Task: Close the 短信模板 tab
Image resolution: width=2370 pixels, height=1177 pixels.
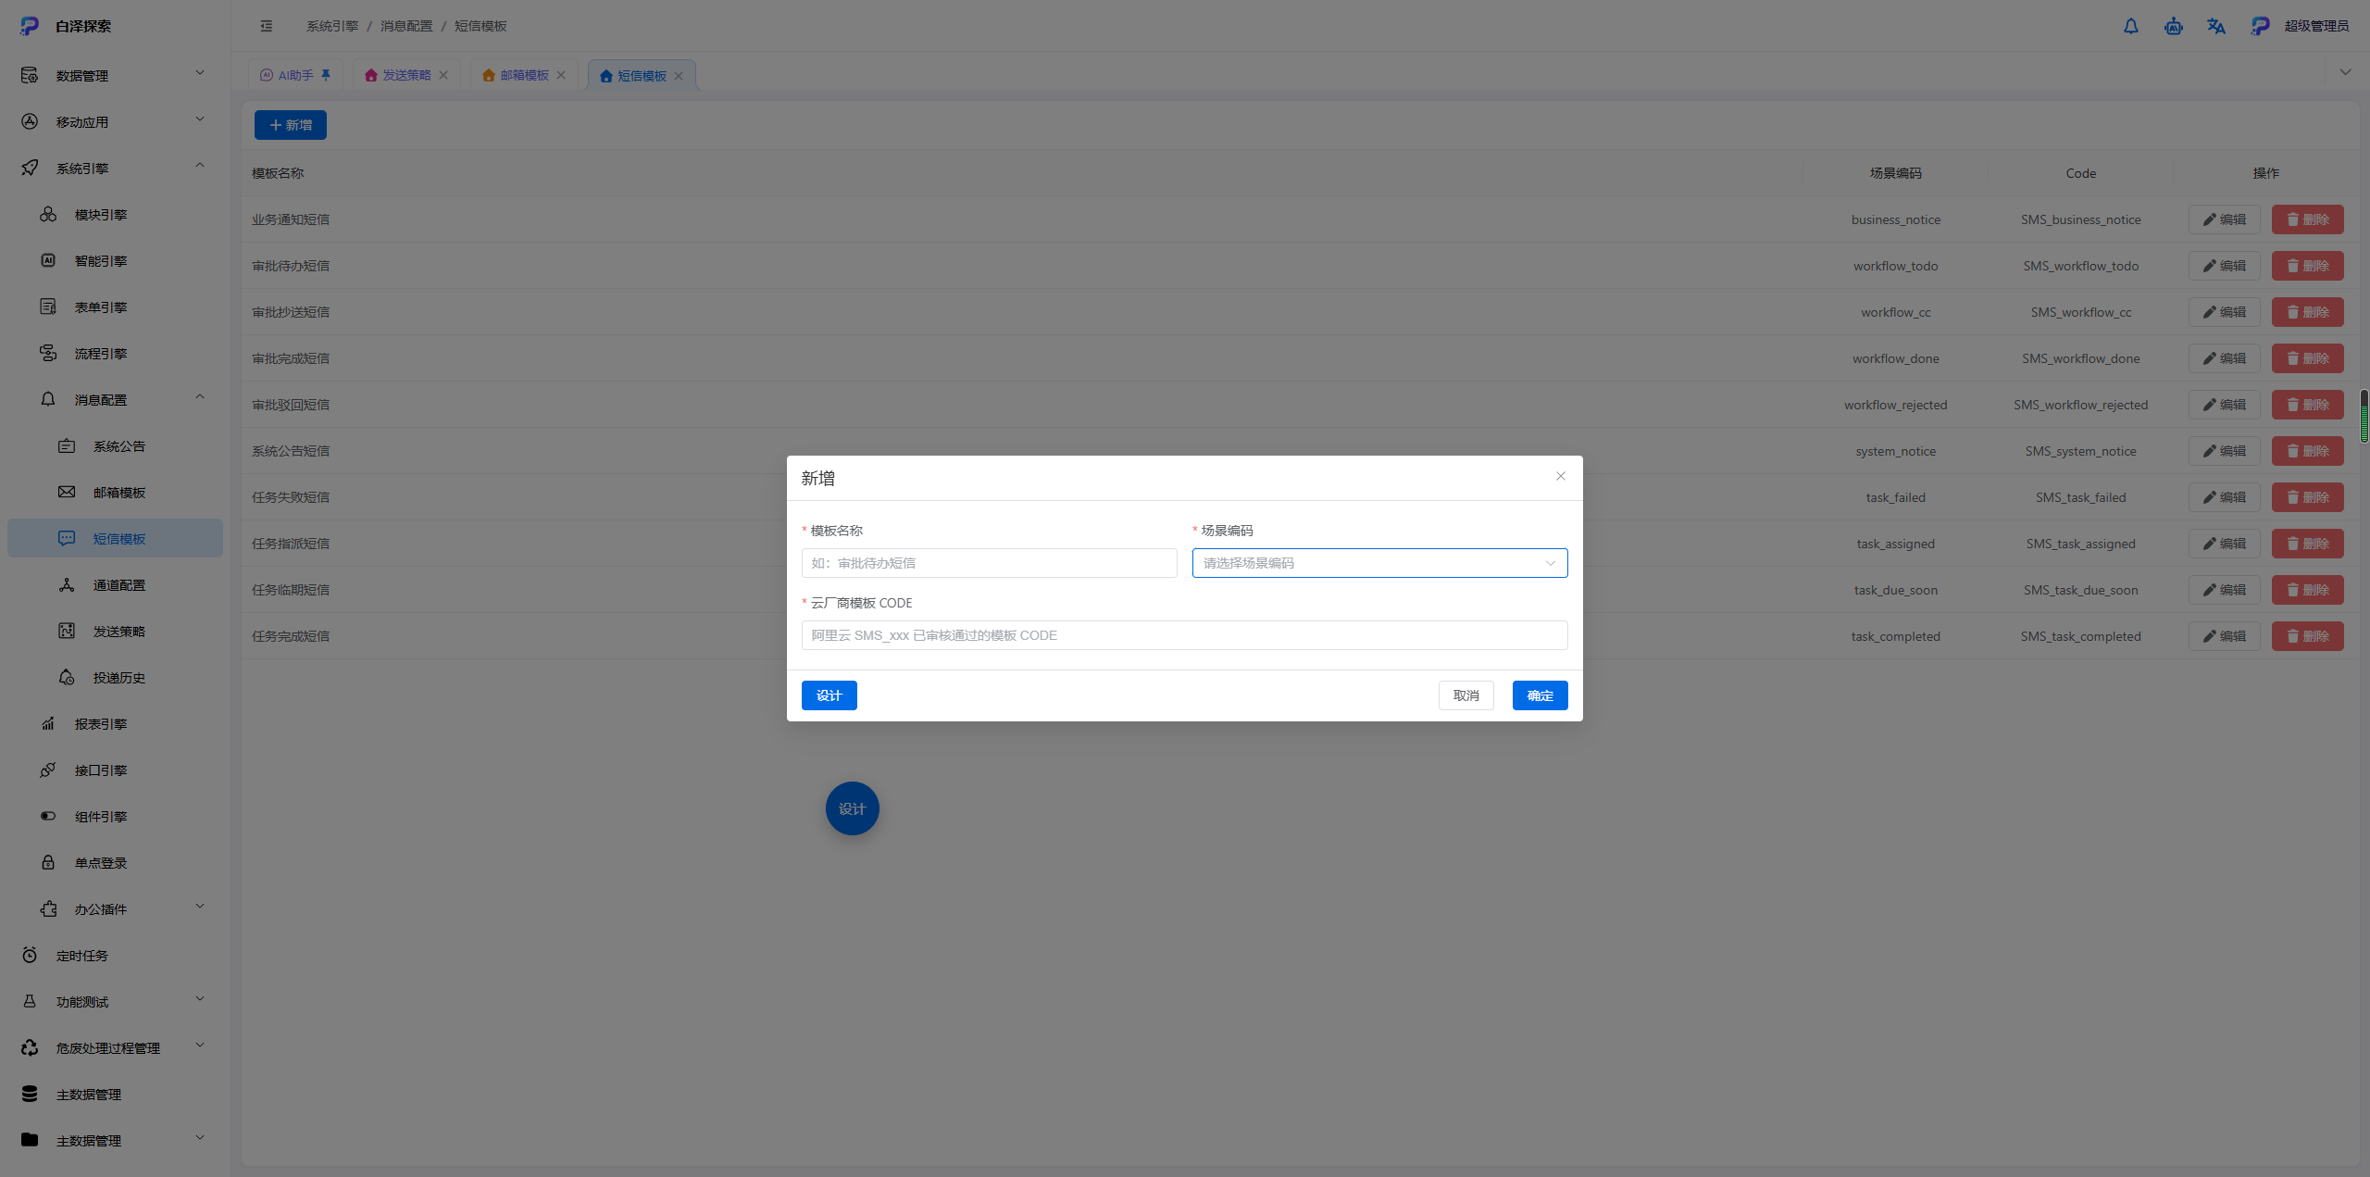Action: pos(679,76)
